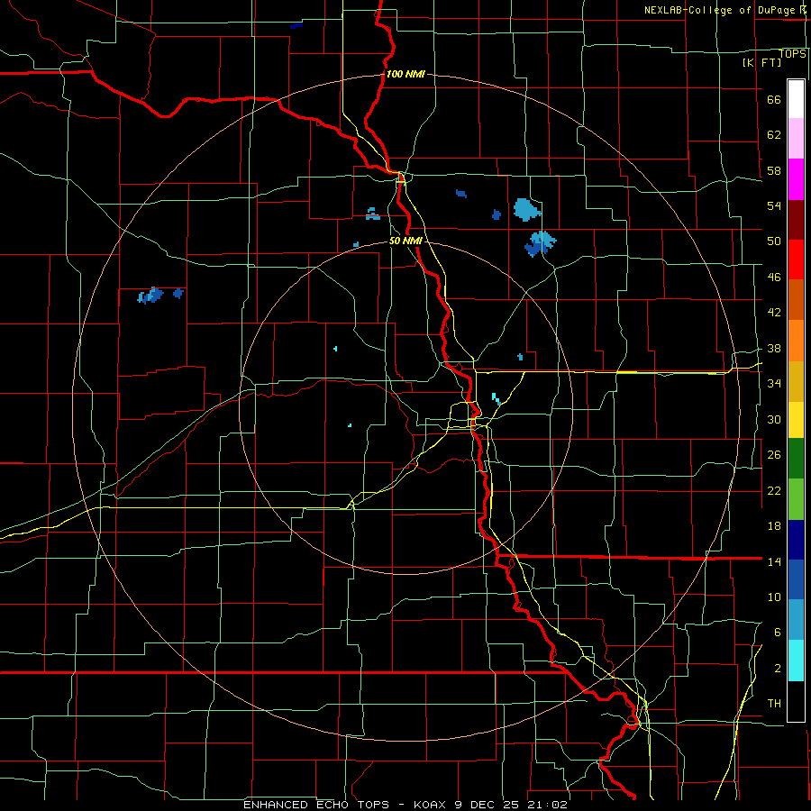This screenshot has width=811, height=811.
Task: Pick the dark green 26 kft legend swatch
Action: coord(796,459)
